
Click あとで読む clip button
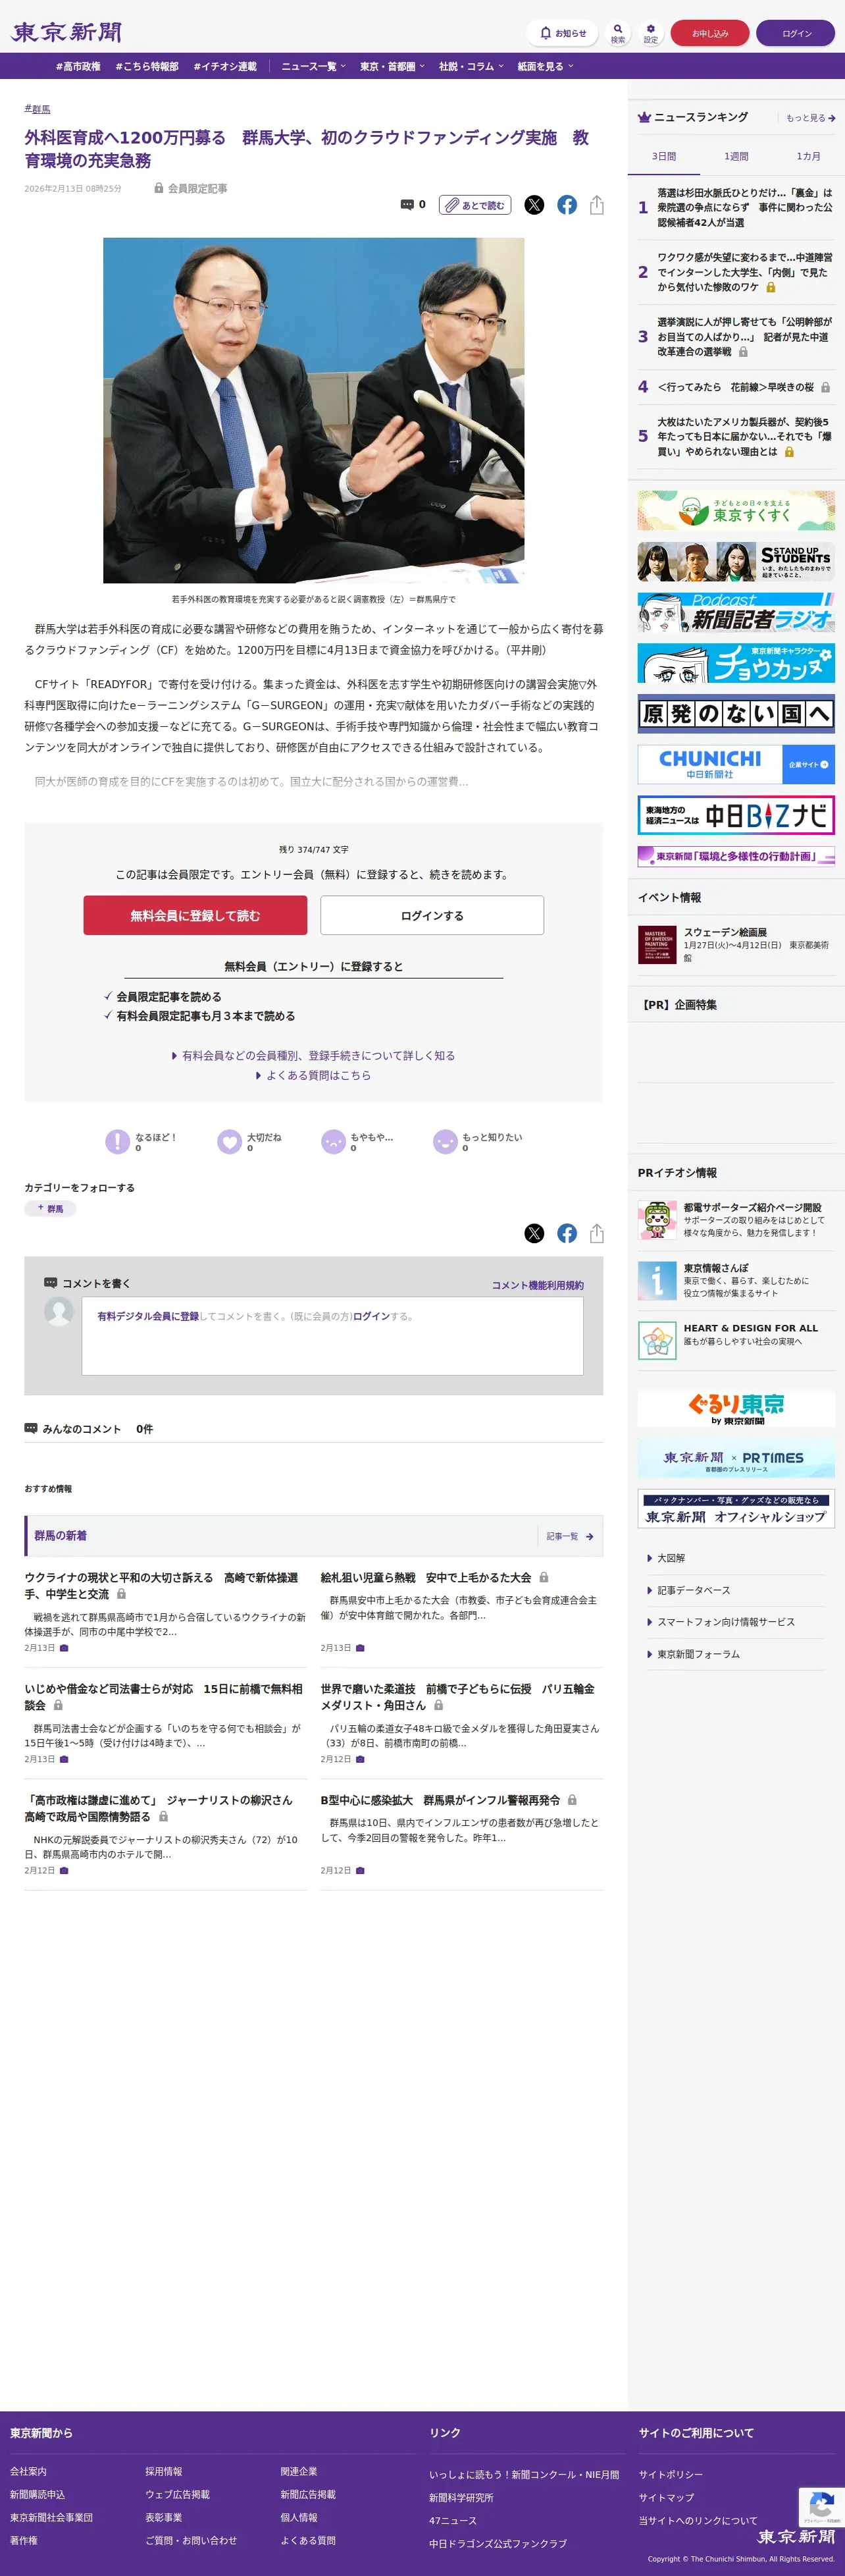click(475, 205)
